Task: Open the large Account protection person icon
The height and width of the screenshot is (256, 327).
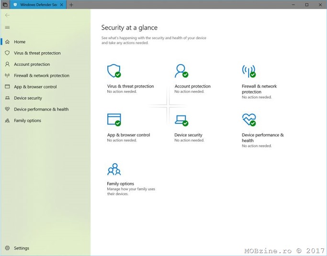Action: 181,71
